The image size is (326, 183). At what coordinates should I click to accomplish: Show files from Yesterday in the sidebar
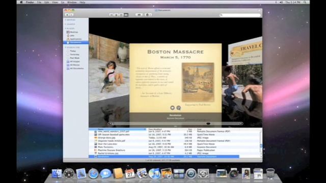click(x=73, y=54)
